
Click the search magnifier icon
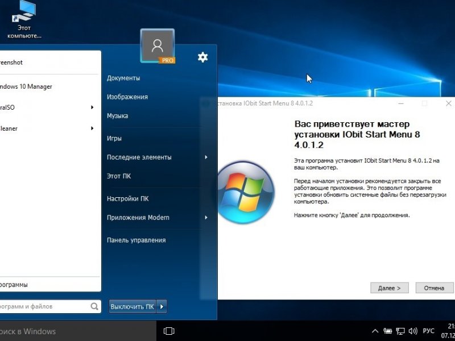point(94,306)
